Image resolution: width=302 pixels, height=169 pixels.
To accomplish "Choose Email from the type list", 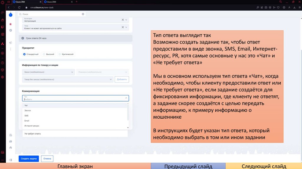I will pos(75,121).
